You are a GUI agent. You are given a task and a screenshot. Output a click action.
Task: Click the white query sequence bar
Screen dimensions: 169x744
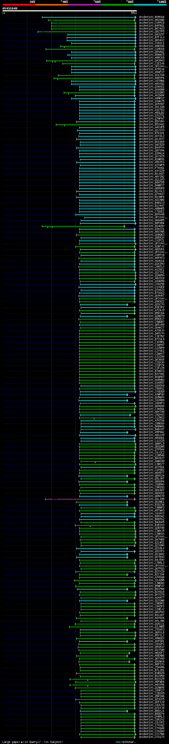click(70, 11)
